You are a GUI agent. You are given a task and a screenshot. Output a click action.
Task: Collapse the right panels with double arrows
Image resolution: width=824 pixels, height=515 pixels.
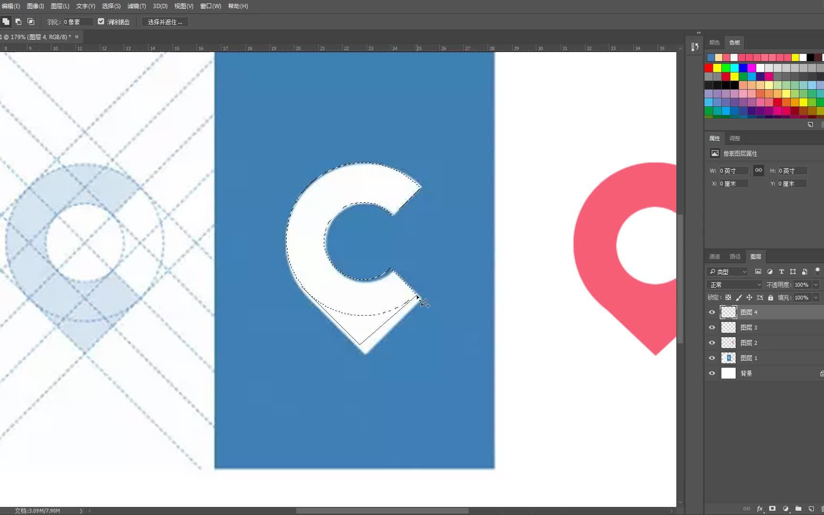[x=699, y=33]
